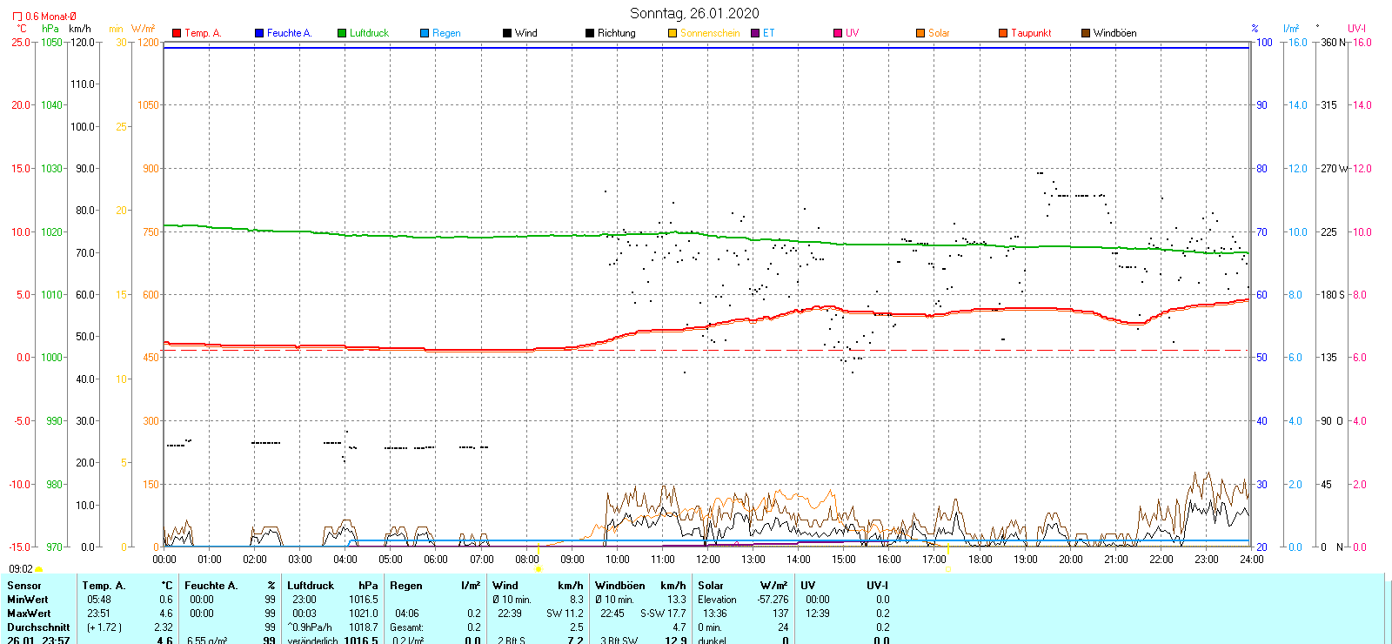This screenshot has height=644, width=1392.
Task: Click the Regen table column header
Action: click(x=406, y=586)
